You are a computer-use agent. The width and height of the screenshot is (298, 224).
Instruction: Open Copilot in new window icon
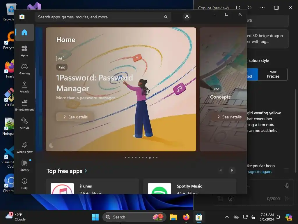(238, 8)
